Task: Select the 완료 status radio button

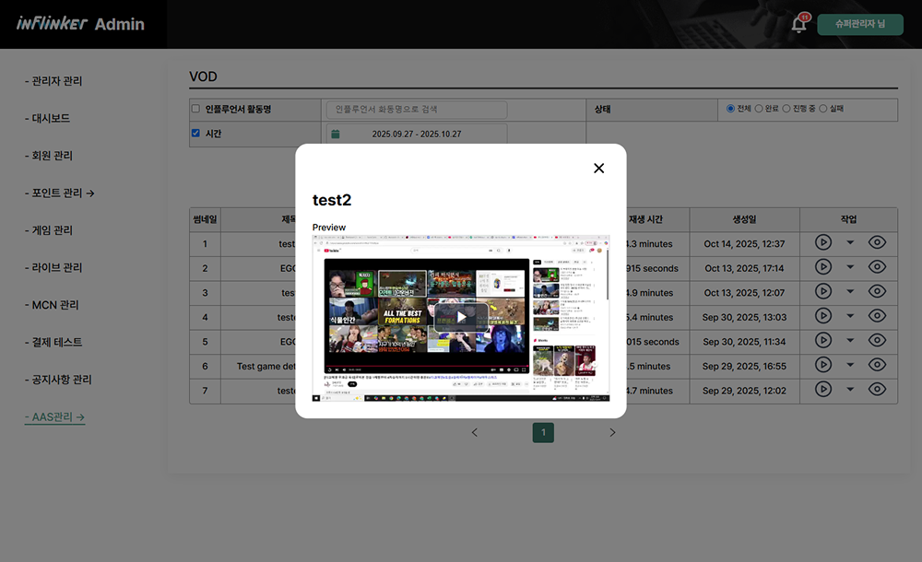Action: point(759,109)
